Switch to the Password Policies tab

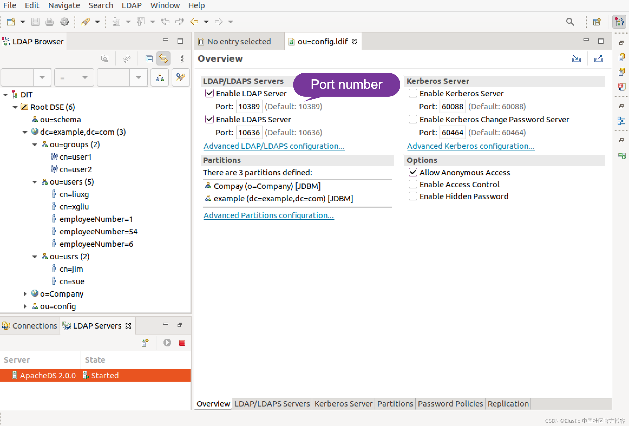tap(450, 404)
